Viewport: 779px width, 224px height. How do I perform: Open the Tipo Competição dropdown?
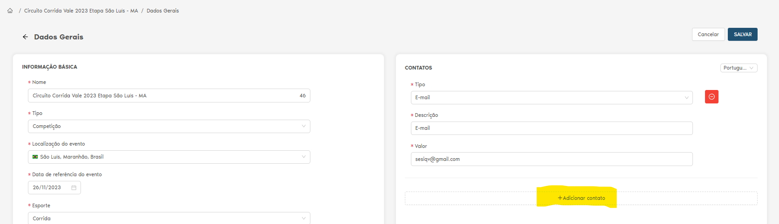click(169, 127)
